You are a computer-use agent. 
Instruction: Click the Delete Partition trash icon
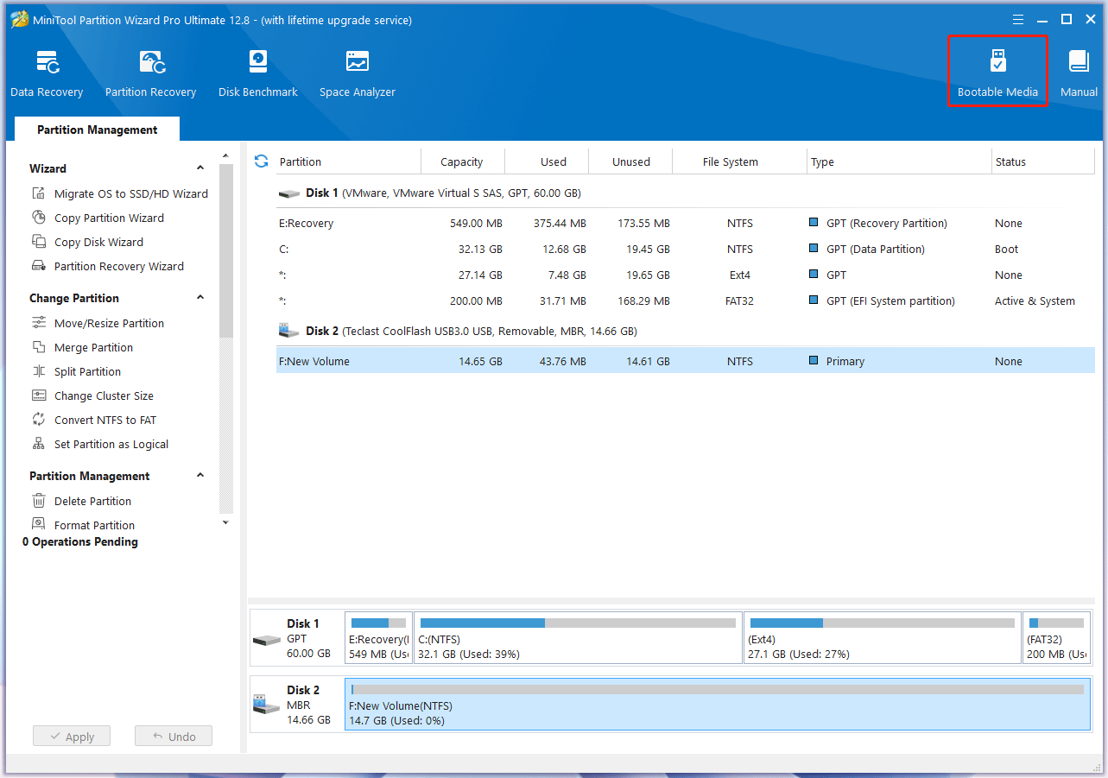(39, 501)
